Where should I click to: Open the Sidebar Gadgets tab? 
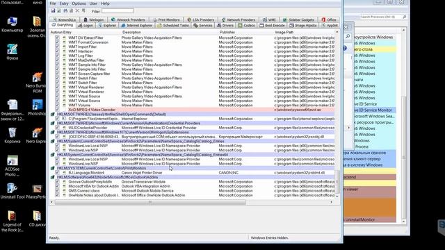click(x=298, y=20)
